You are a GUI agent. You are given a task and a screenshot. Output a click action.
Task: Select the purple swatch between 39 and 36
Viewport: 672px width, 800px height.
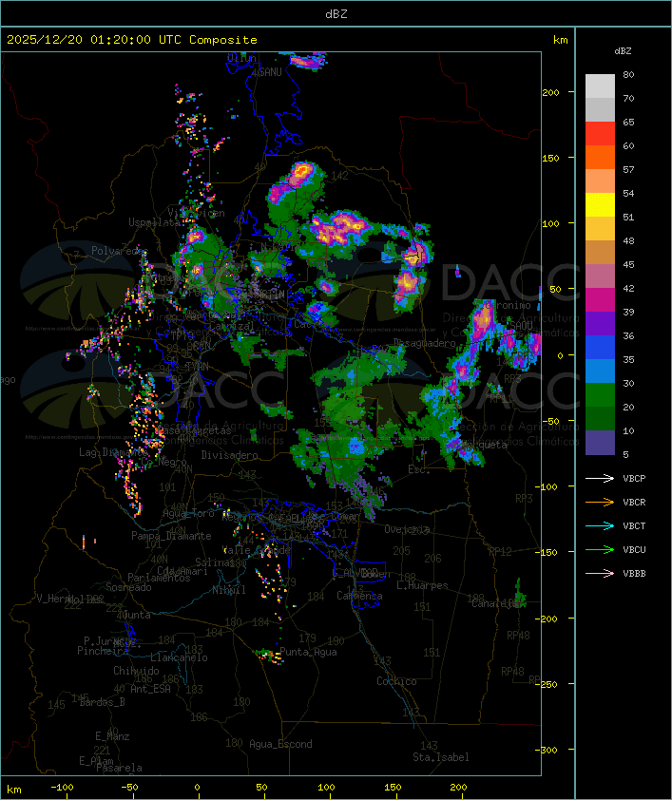click(600, 323)
